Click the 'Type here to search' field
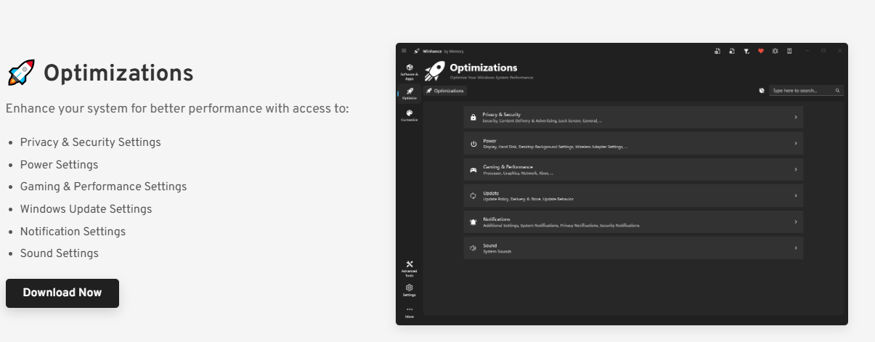The height and width of the screenshot is (342, 875). (x=806, y=91)
